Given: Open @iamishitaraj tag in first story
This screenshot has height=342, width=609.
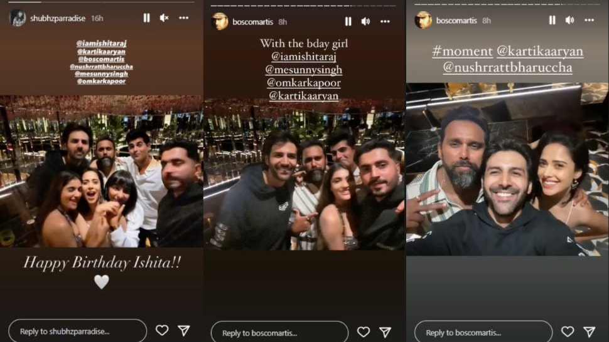Looking at the screenshot, I should (101, 43).
